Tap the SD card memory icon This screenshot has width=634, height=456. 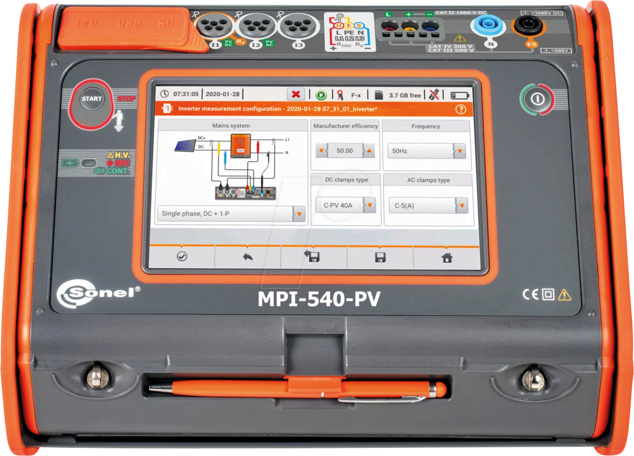tap(379, 95)
